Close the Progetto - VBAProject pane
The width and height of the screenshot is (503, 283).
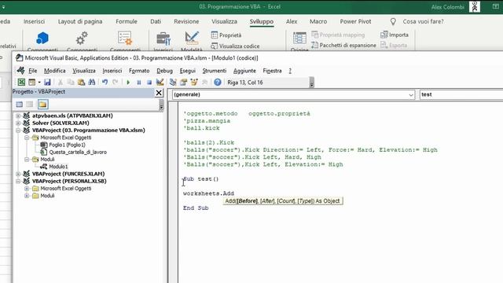159,93
